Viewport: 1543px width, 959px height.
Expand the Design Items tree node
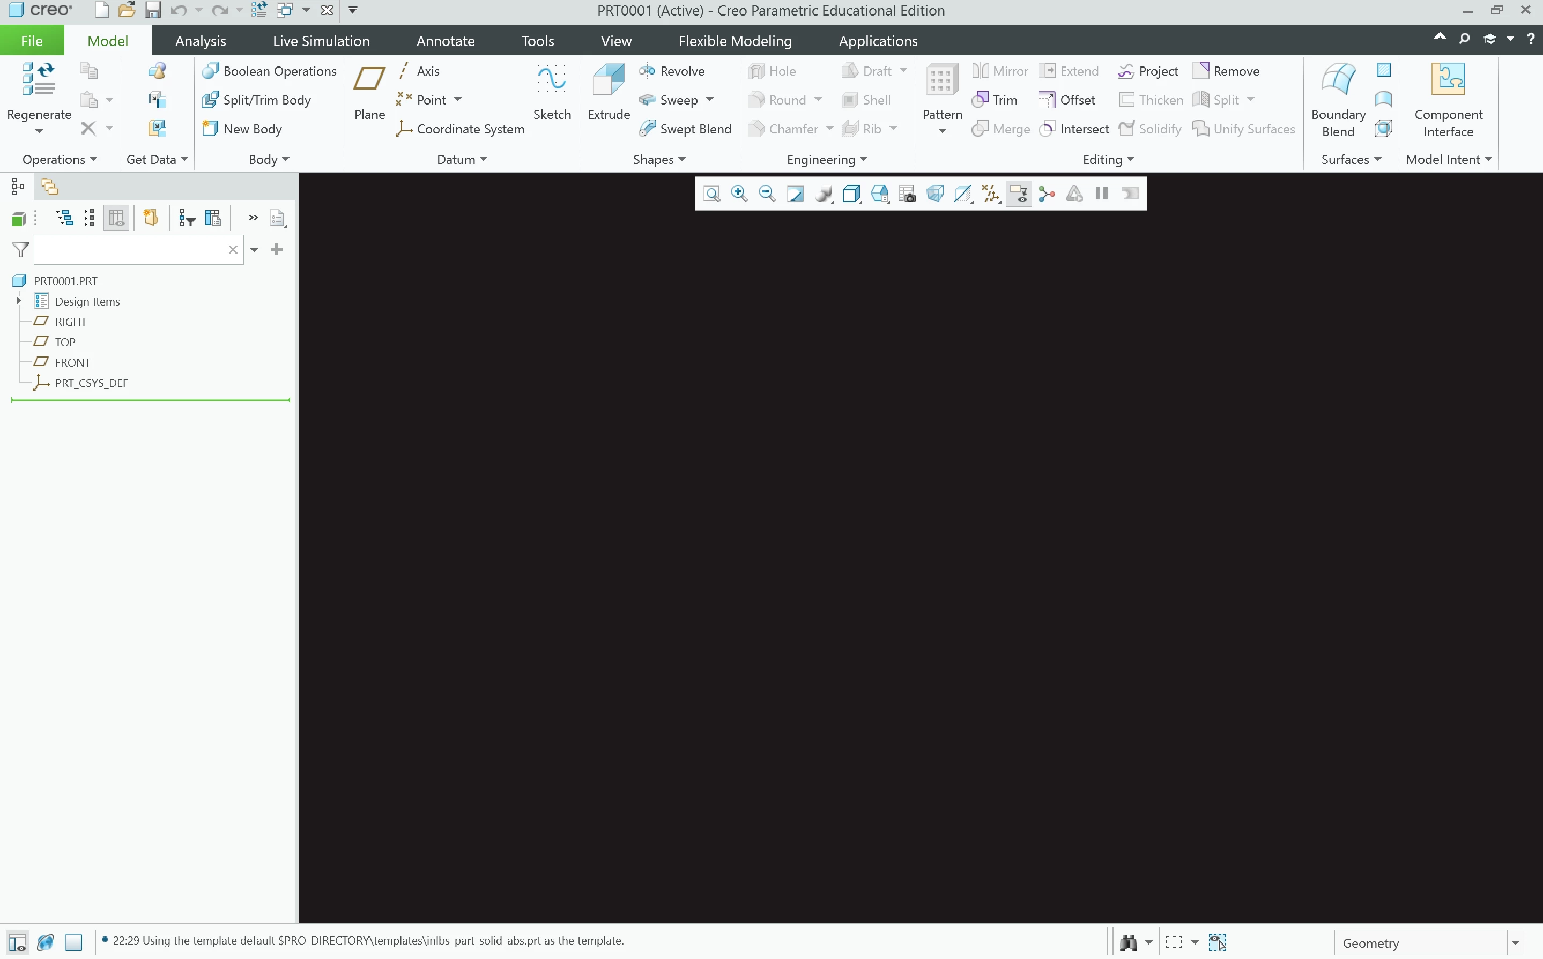[x=19, y=301]
